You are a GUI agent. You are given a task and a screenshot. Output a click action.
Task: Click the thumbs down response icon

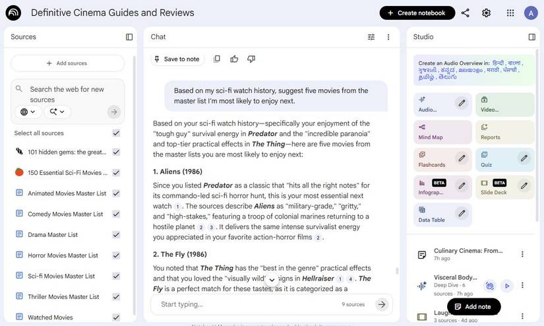pyautogui.click(x=251, y=59)
